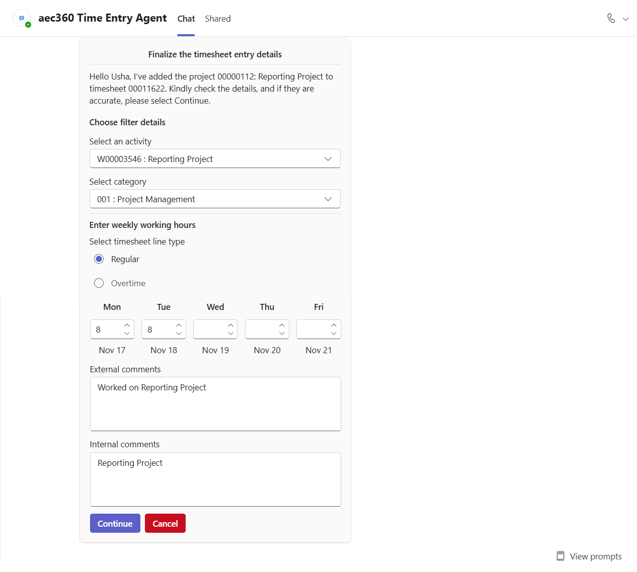Click the Wednesday hours input field

point(209,330)
